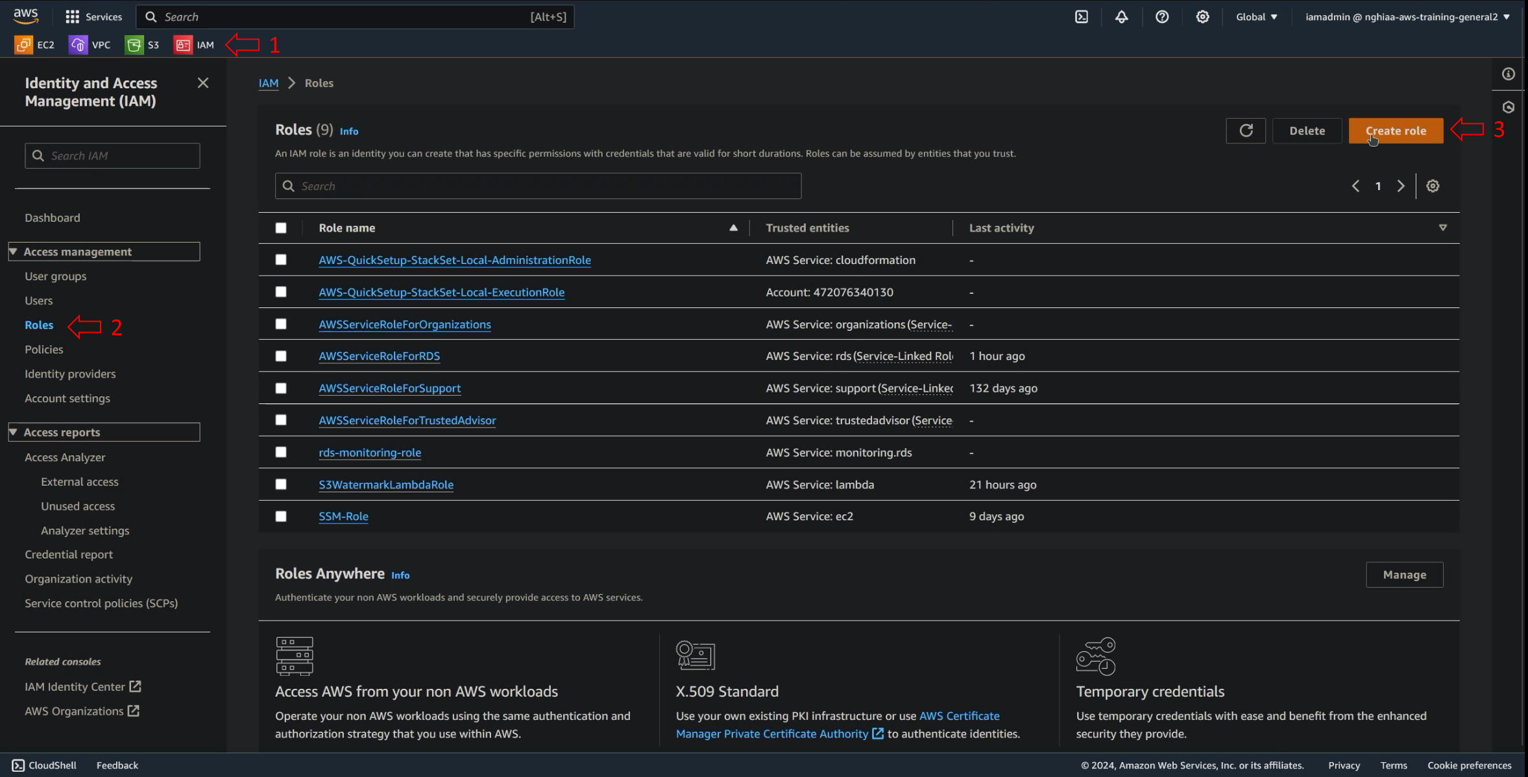Open AWS Certificate Manager Private CA link
Viewport: 1528px width, 777px height.
838,724
